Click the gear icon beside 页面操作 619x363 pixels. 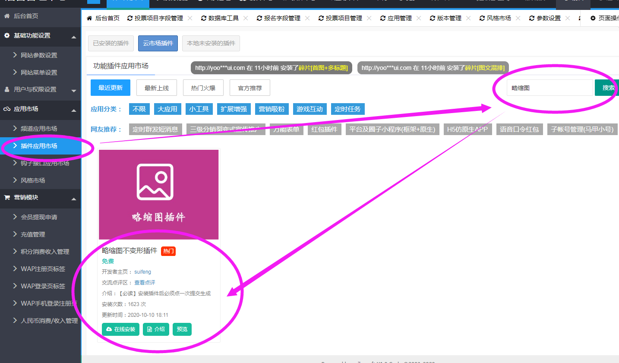click(593, 18)
